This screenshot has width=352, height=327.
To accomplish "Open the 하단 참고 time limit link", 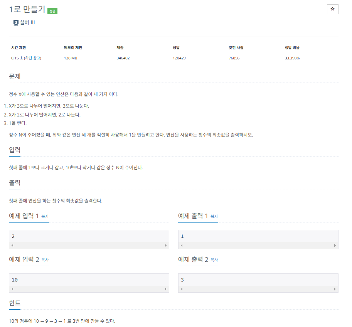I will click(x=33, y=58).
